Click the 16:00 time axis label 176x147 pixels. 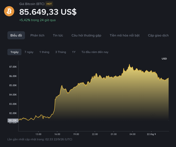(57, 134)
